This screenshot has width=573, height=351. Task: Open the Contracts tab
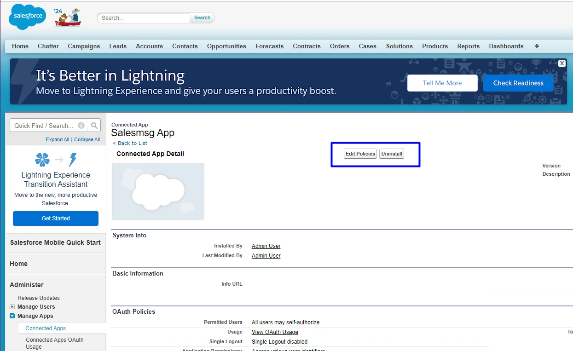pyautogui.click(x=307, y=46)
